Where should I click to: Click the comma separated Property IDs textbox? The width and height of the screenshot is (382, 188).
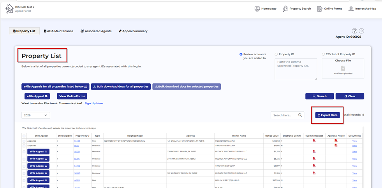pyautogui.click(x=296, y=69)
